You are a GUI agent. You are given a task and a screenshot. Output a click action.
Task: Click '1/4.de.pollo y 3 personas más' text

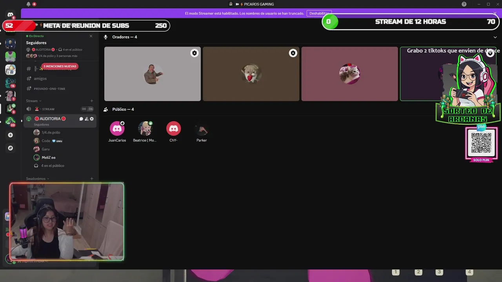[58, 56]
